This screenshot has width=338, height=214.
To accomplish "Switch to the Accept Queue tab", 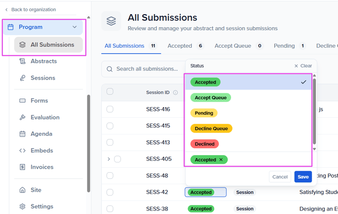I will (x=233, y=46).
